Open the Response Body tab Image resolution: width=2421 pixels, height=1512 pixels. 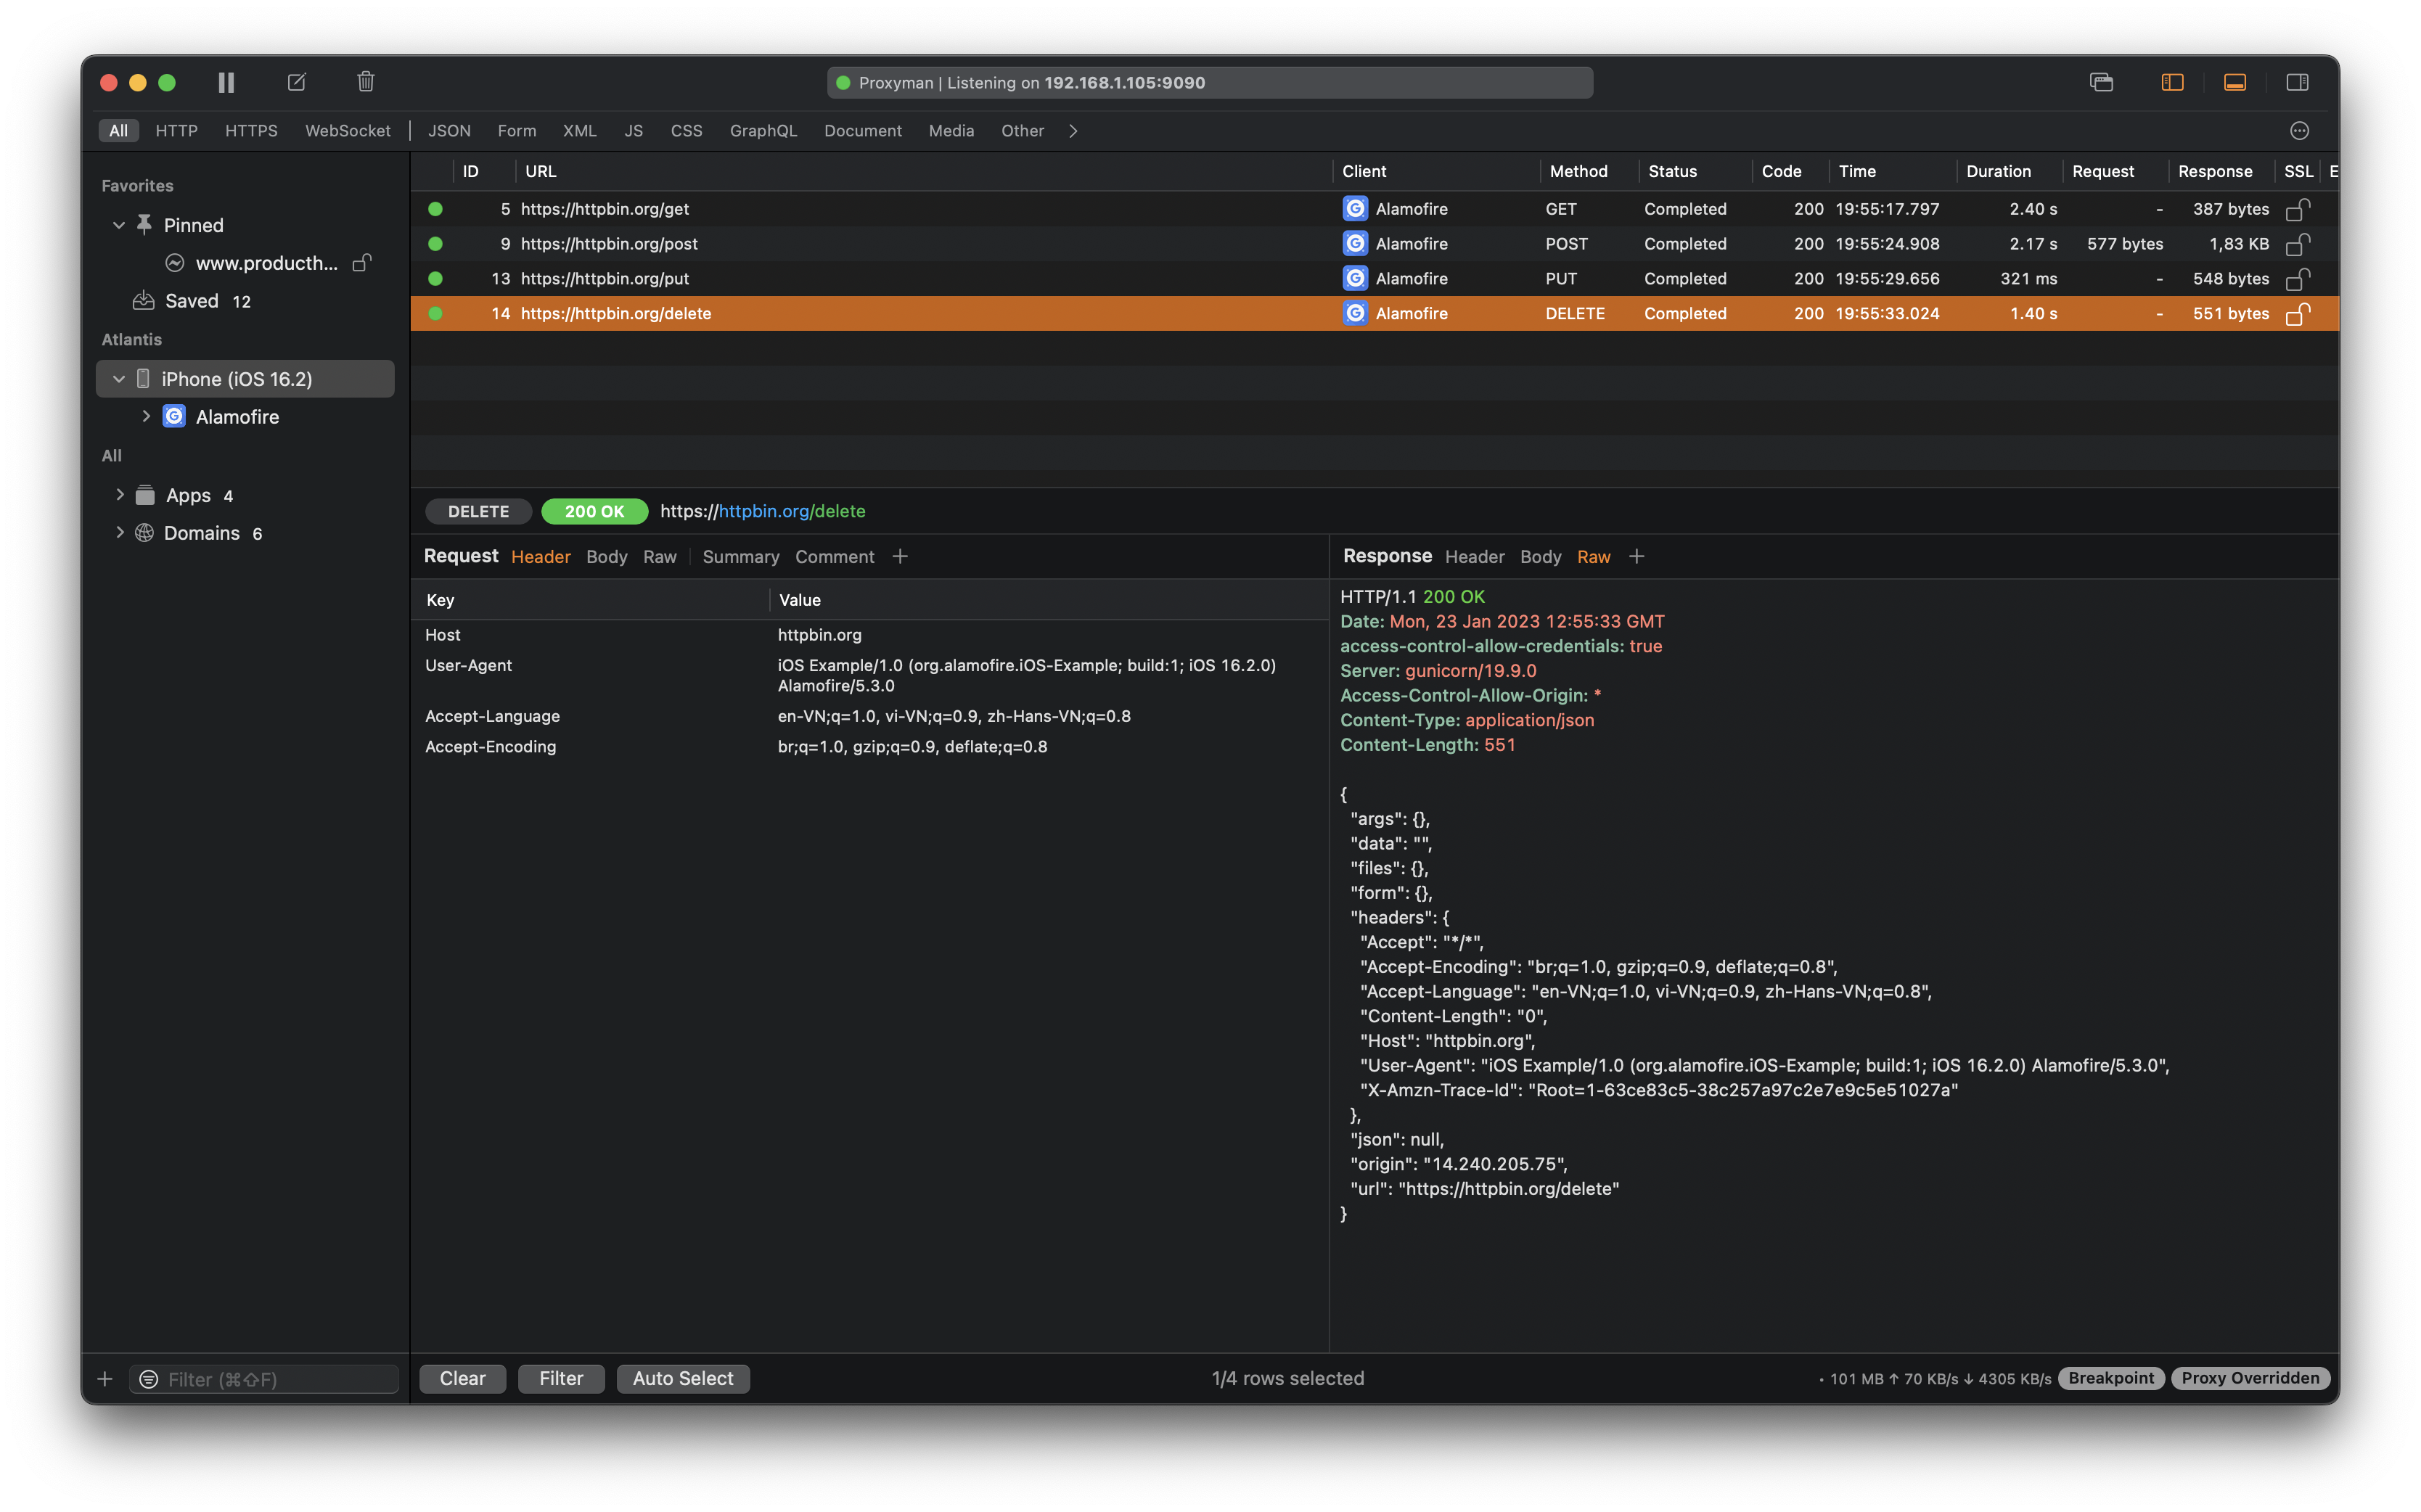[x=1540, y=557]
